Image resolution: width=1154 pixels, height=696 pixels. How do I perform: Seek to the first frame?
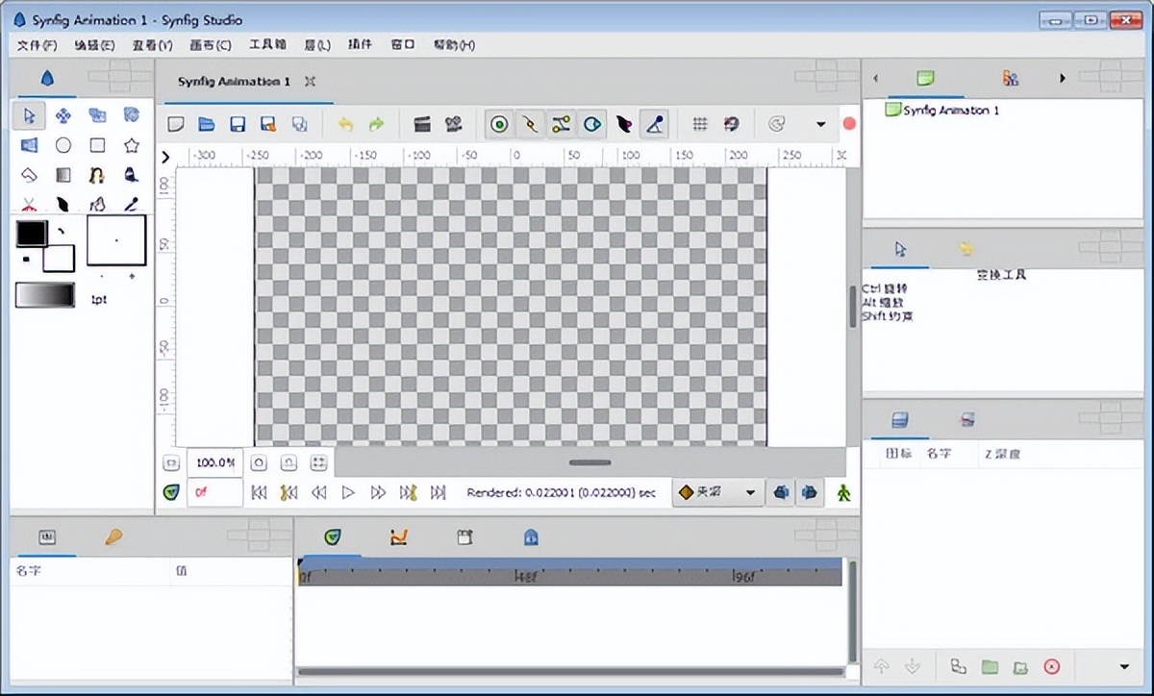[259, 492]
